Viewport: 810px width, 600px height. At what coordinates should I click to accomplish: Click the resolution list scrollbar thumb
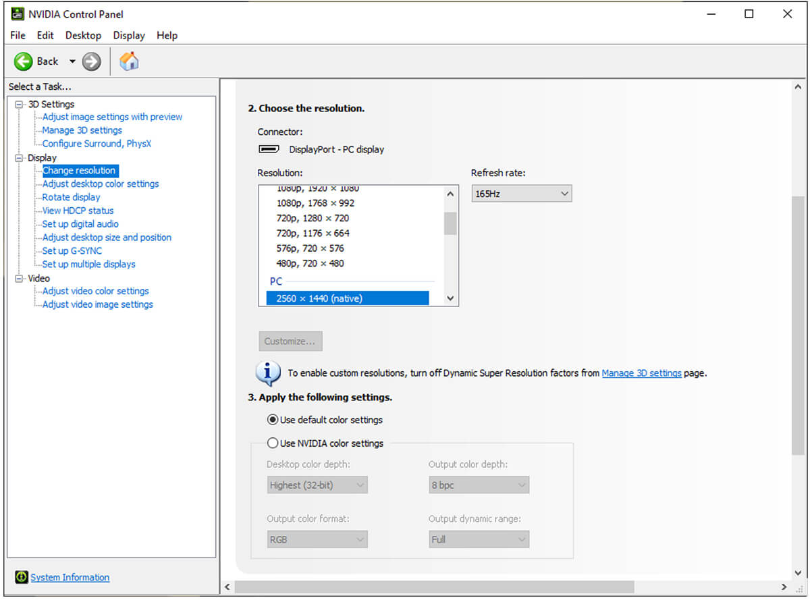pyautogui.click(x=450, y=223)
